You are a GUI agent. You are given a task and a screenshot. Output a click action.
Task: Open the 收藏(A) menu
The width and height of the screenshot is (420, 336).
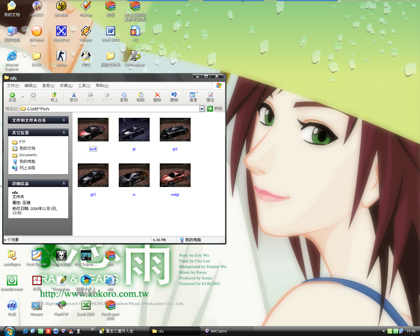(66, 86)
